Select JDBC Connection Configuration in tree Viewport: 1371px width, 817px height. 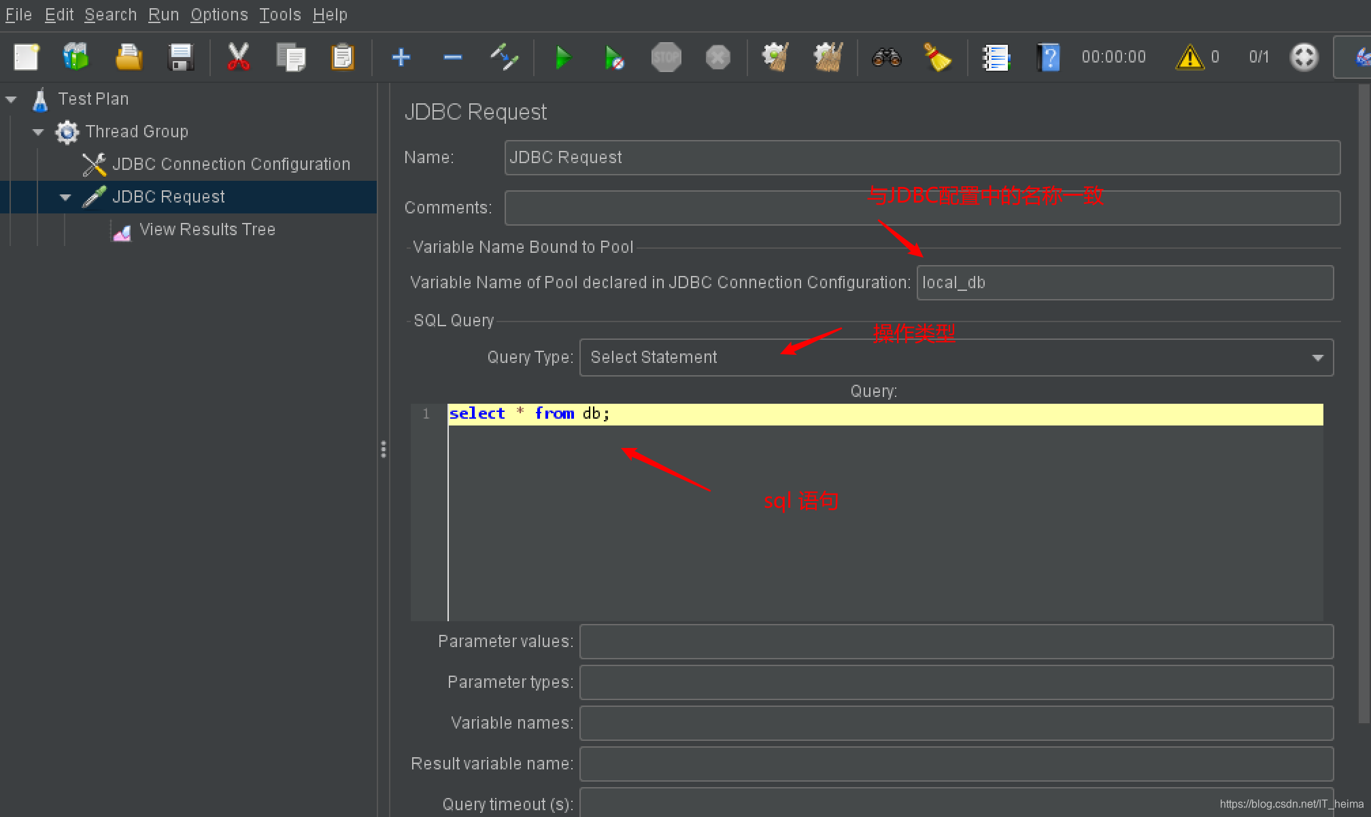point(231,164)
